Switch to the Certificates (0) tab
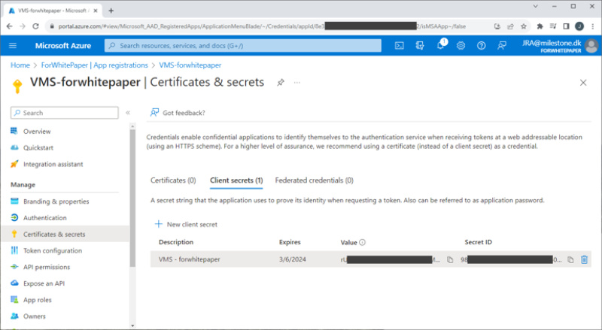The image size is (602, 330). pos(173,180)
